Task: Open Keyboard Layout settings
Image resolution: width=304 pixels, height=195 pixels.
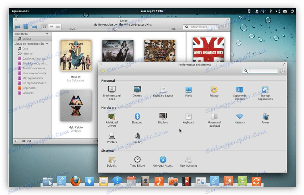Action: click(x=163, y=91)
